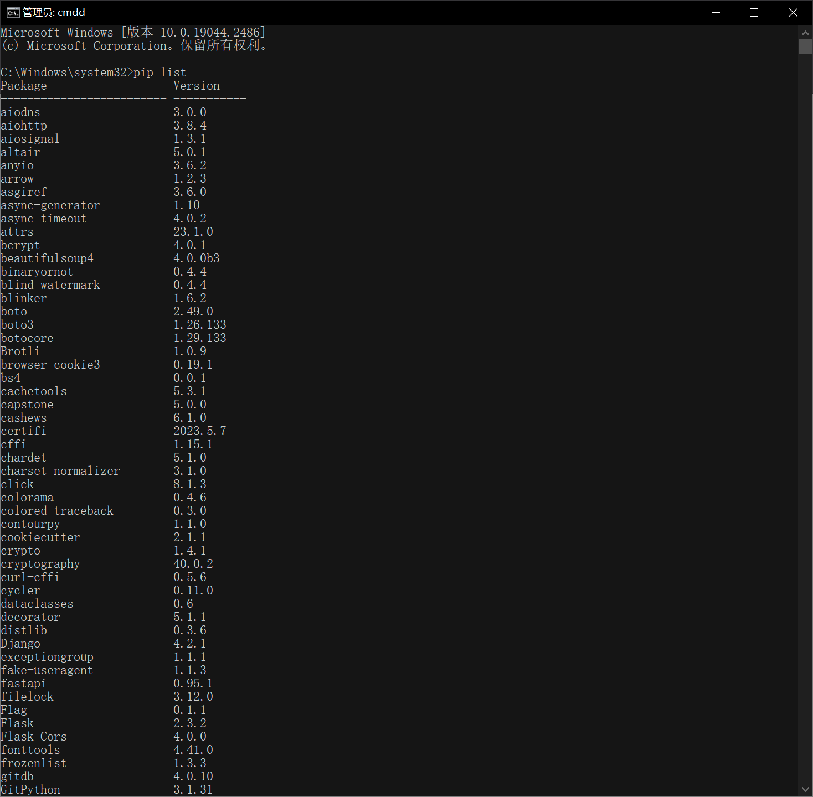Maximize the cmdd console window
The width and height of the screenshot is (813, 797).
click(754, 12)
